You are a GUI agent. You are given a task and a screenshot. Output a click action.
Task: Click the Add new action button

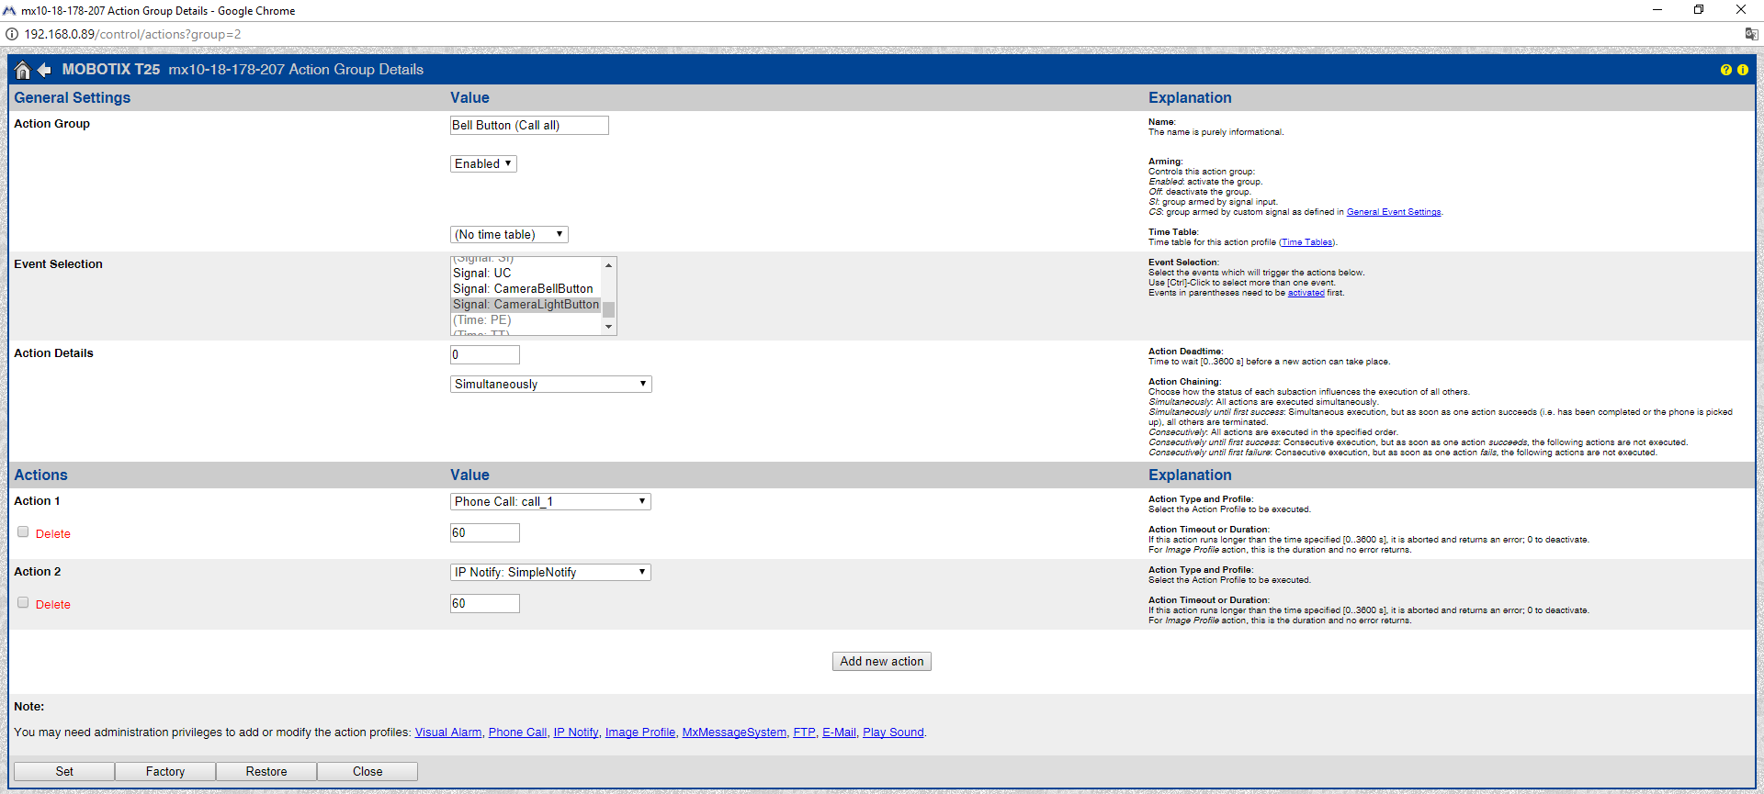coord(881,661)
